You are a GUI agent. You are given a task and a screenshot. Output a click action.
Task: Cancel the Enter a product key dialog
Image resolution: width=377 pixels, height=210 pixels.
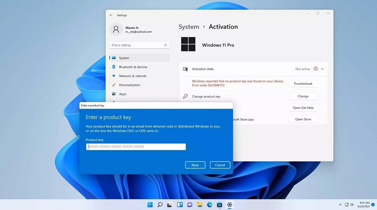pos(220,165)
